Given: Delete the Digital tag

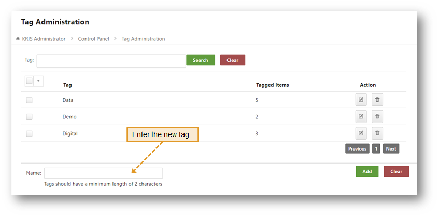Looking at the screenshot, I should (377, 133).
